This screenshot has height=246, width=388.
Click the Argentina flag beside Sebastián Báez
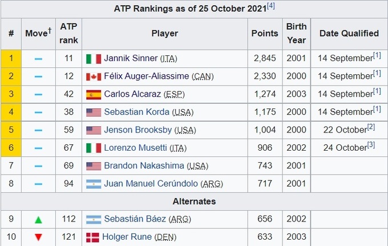coord(94,220)
